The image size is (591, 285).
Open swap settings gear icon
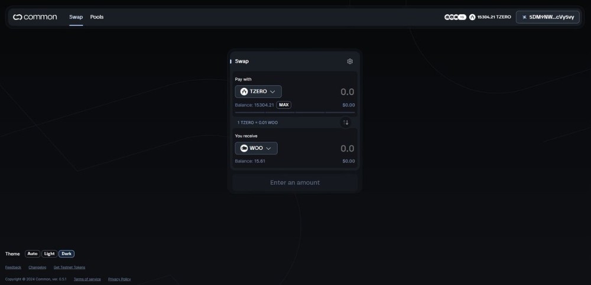pyautogui.click(x=350, y=61)
